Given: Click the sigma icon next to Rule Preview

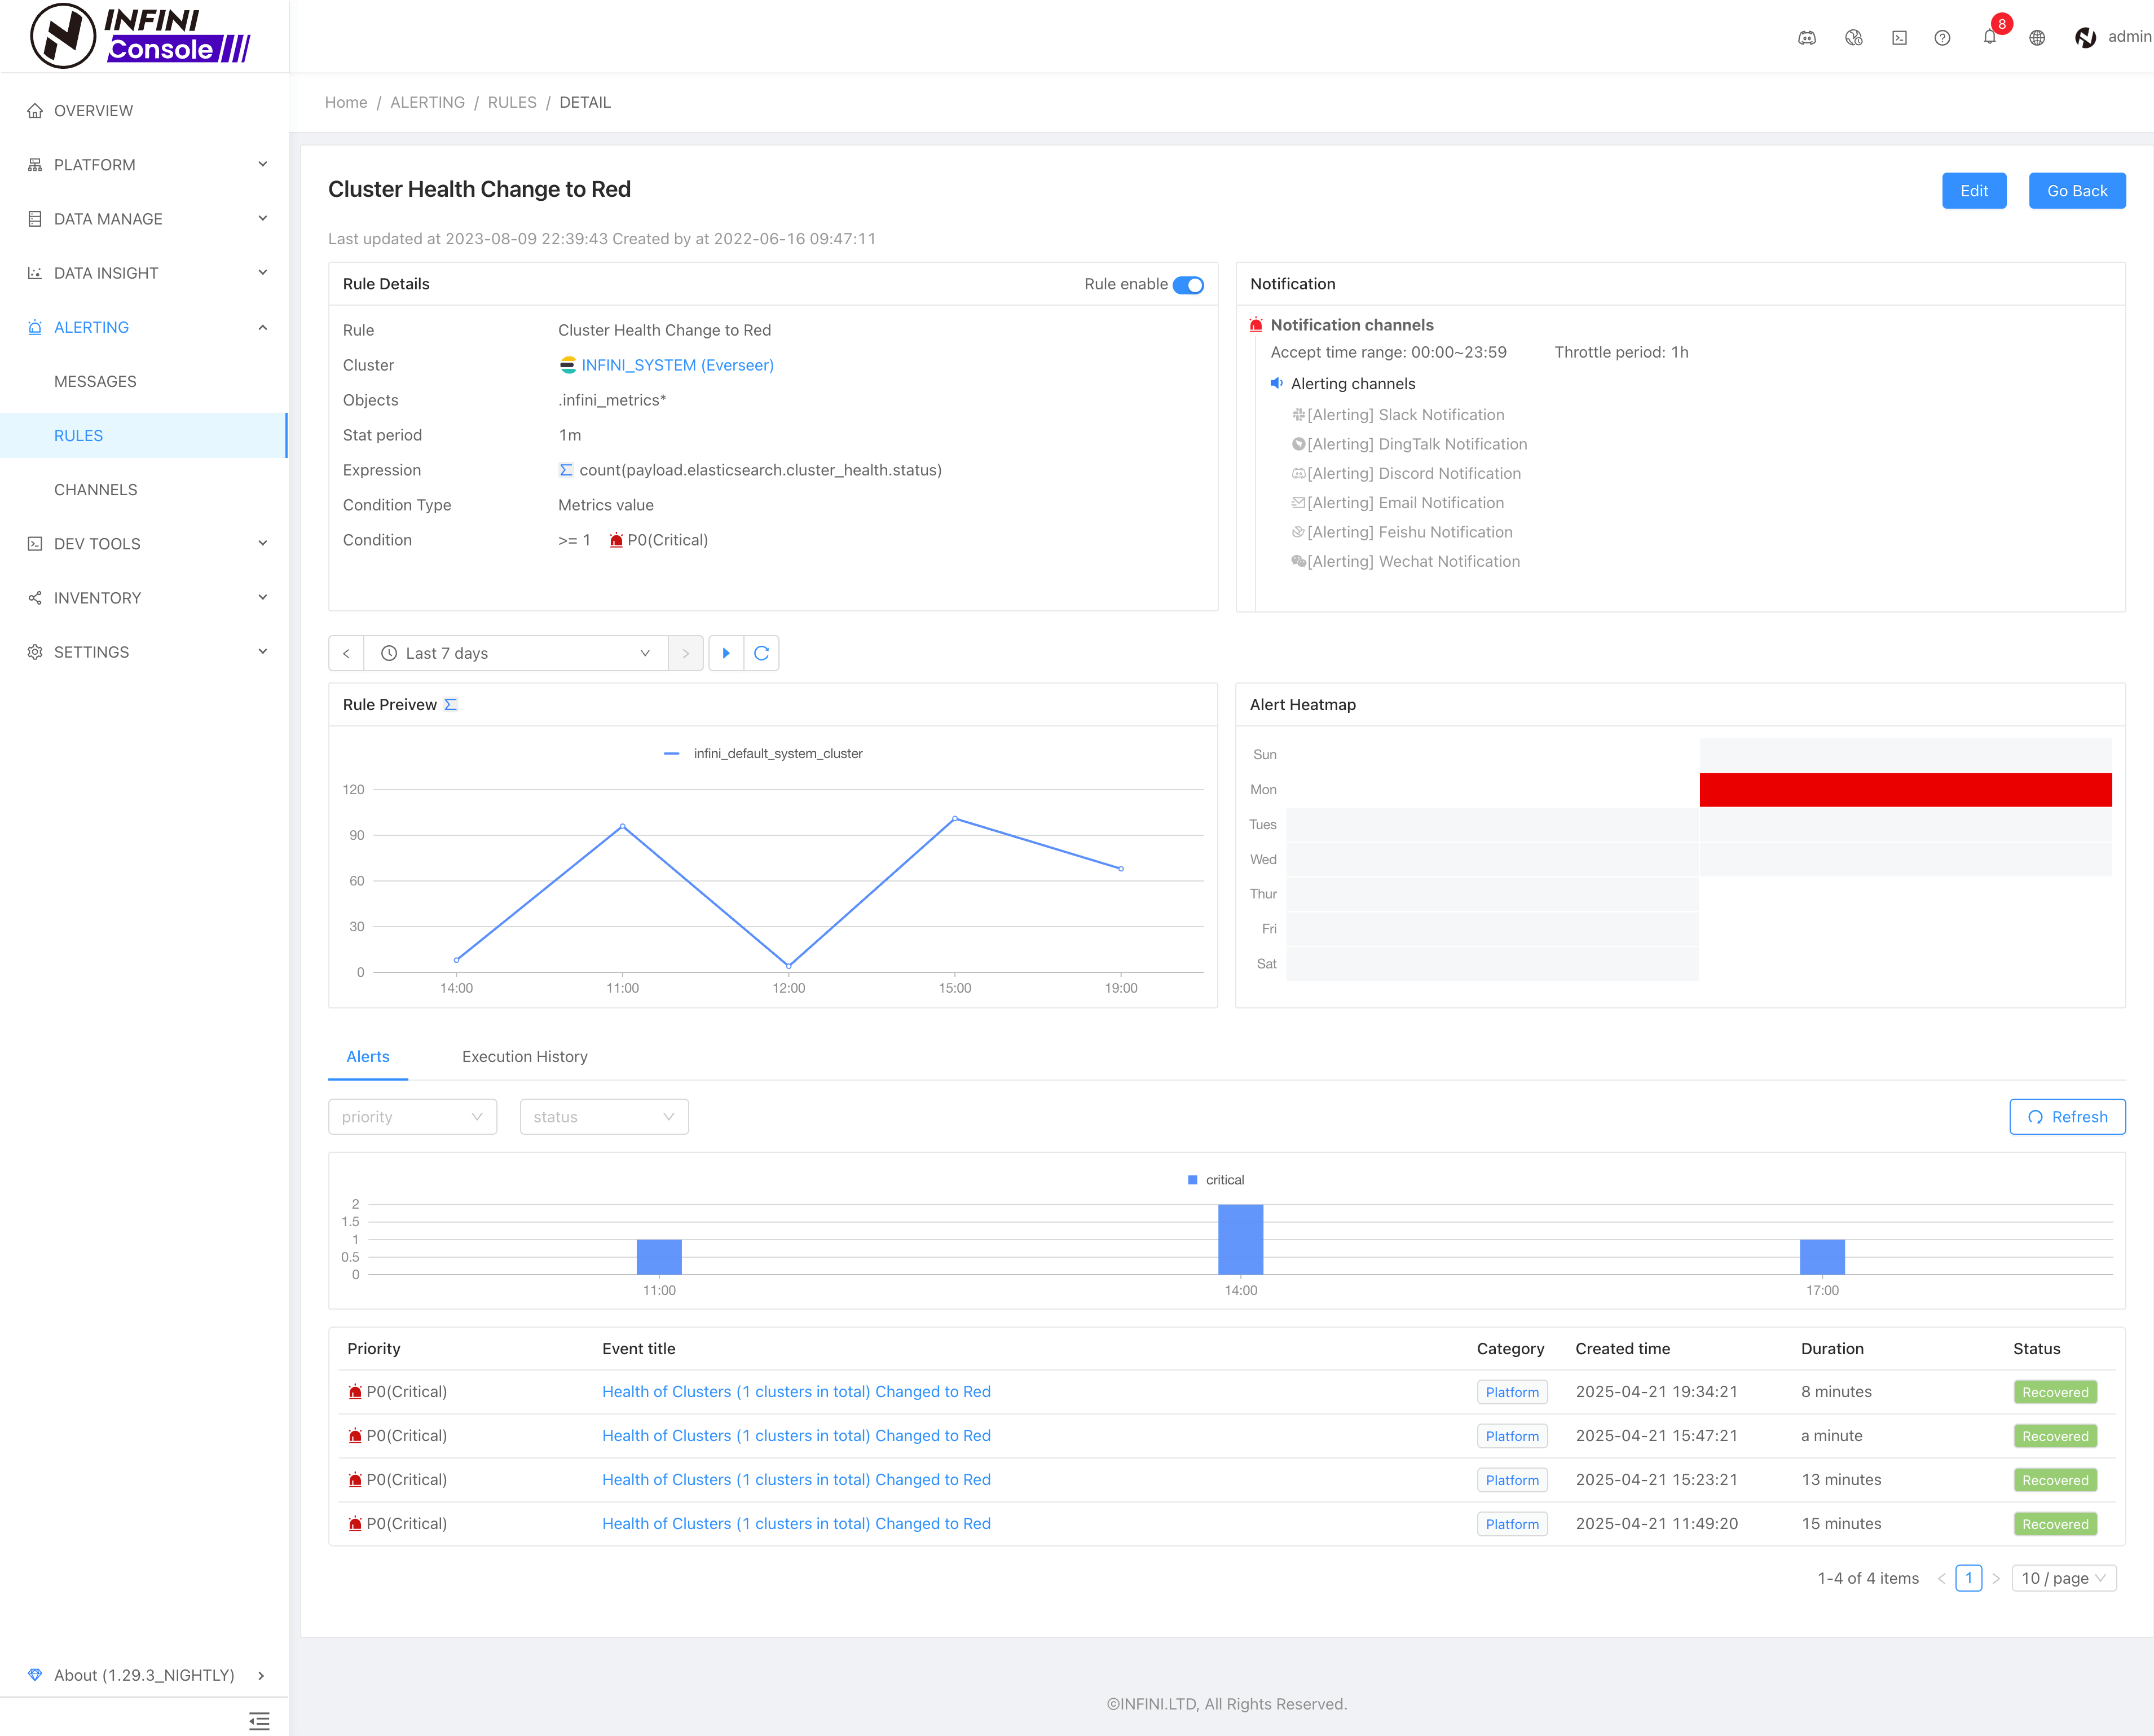Looking at the screenshot, I should point(451,704).
